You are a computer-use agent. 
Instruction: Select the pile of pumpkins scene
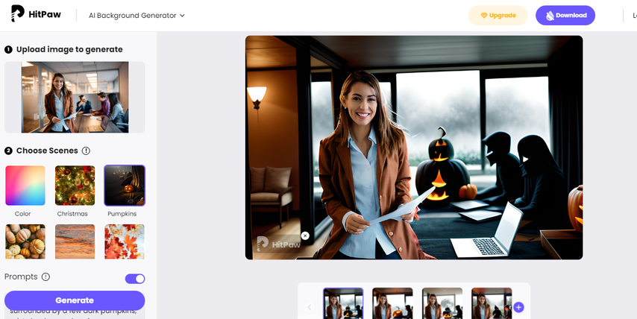pyautogui.click(x=25, y=241)
